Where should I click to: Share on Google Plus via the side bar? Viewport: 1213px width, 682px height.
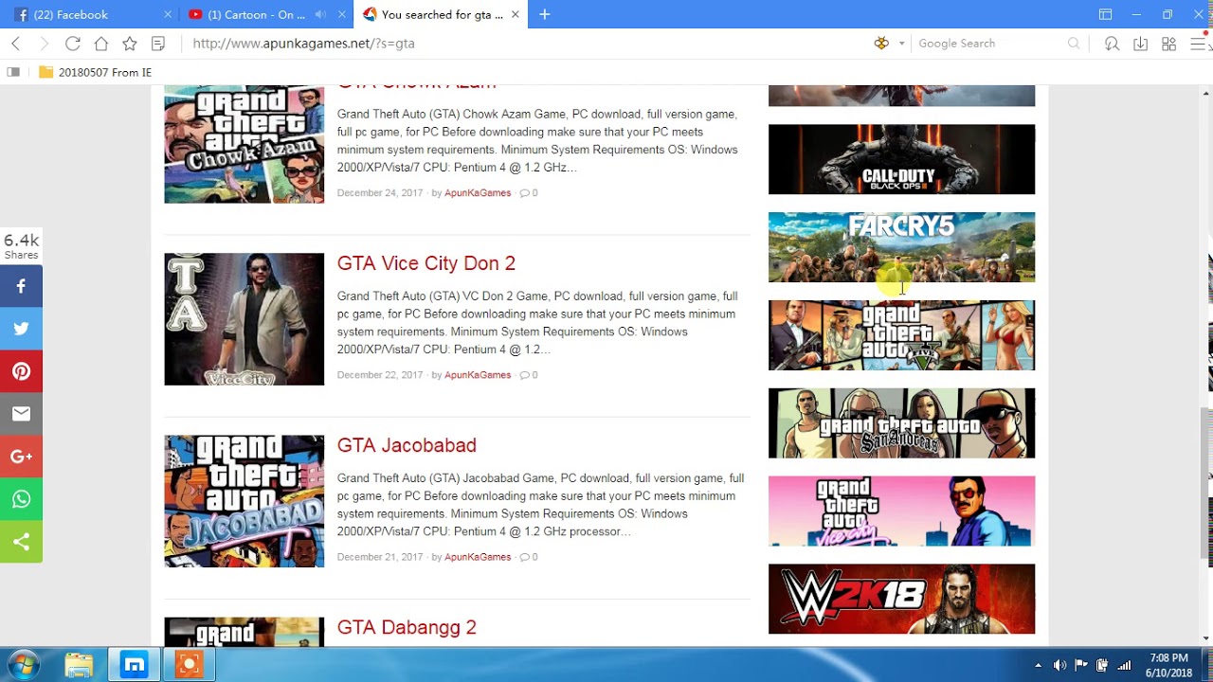pyautogui.click(x=21, y=457)
